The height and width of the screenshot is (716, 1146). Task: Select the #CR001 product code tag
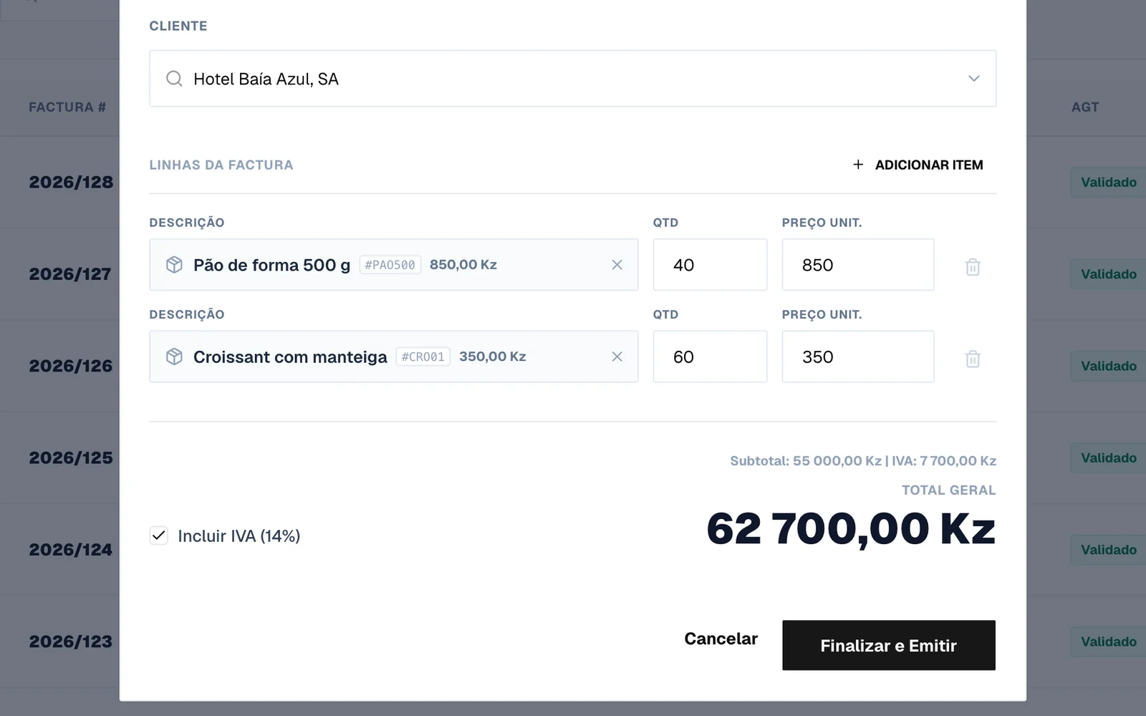[x=423, y=357]
